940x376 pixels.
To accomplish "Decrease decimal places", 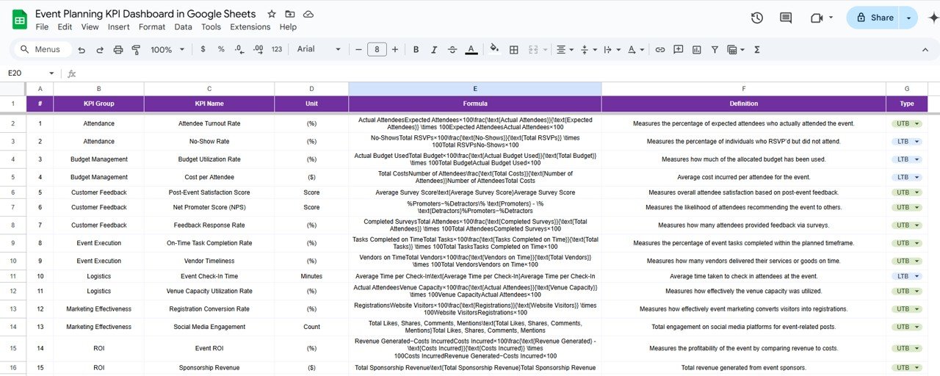I will pyautogui.click(x=239, y=49).
